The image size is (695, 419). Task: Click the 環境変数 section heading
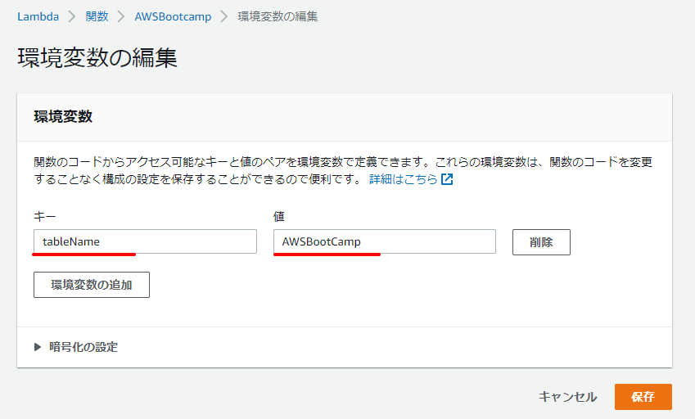(63, 116)
